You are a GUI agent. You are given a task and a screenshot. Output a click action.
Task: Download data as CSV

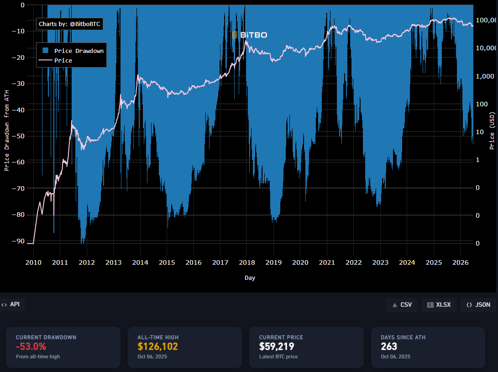(401, 305)
